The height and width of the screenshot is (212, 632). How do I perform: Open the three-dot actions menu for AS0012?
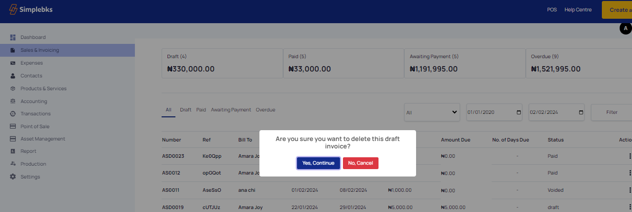pos(630,173)
